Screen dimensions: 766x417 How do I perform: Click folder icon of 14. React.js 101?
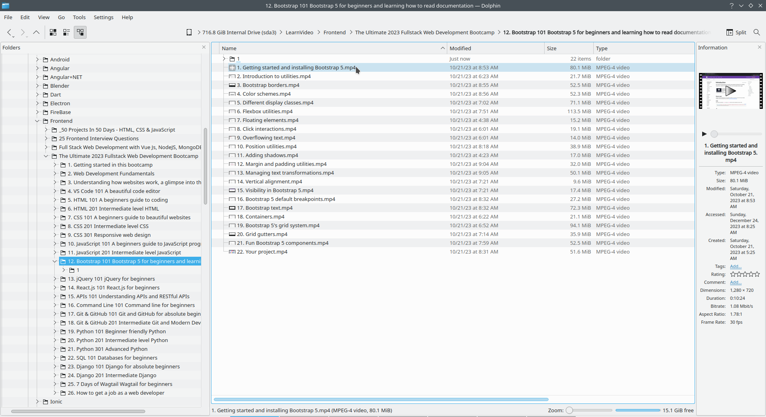[x=63, y=288]
